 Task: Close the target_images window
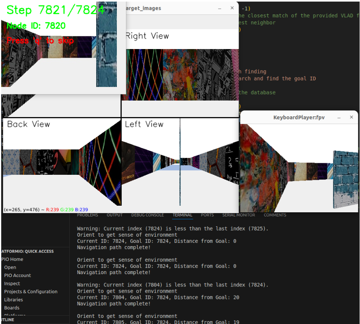click(231, 8)
